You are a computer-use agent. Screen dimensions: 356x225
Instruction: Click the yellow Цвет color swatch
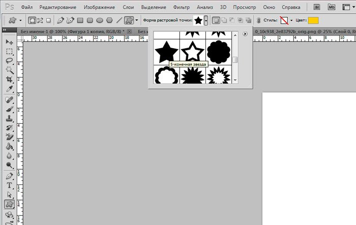[313, 20]
